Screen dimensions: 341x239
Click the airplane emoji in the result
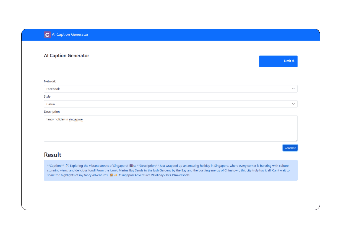pyautogui.click(x=67, y=166)
